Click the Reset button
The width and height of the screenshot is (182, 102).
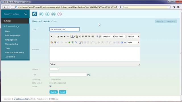63,92
